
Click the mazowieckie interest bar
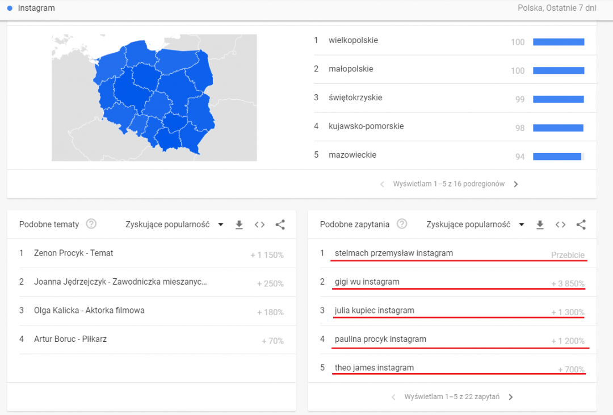coord(558,156)
